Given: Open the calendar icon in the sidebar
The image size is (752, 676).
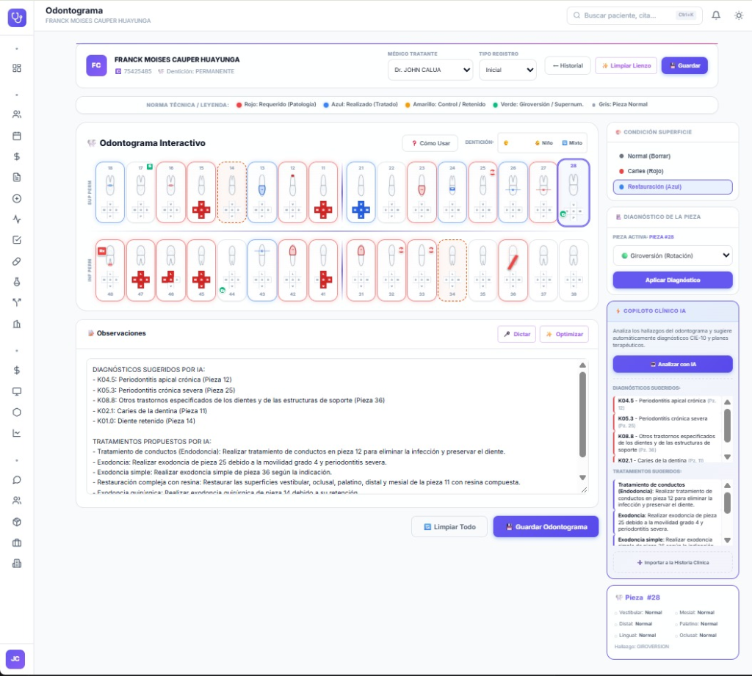Looking at the screenshot, I should pos(17,137).
